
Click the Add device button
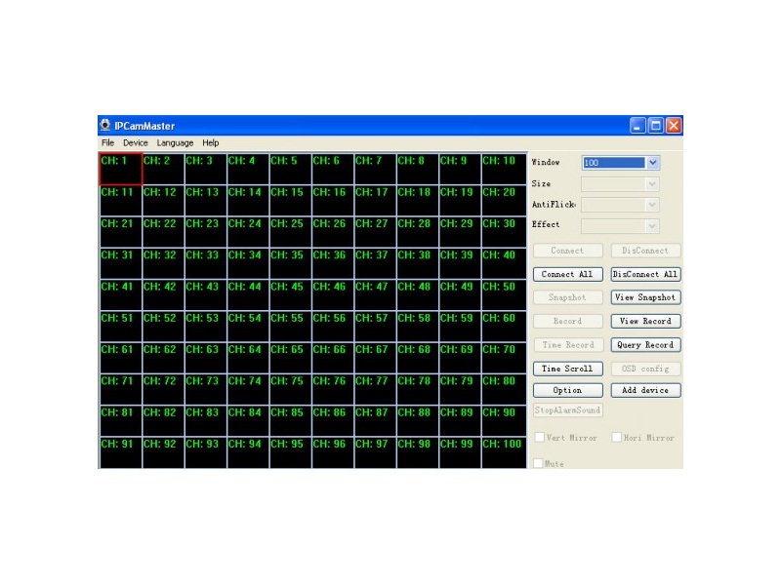645,390
